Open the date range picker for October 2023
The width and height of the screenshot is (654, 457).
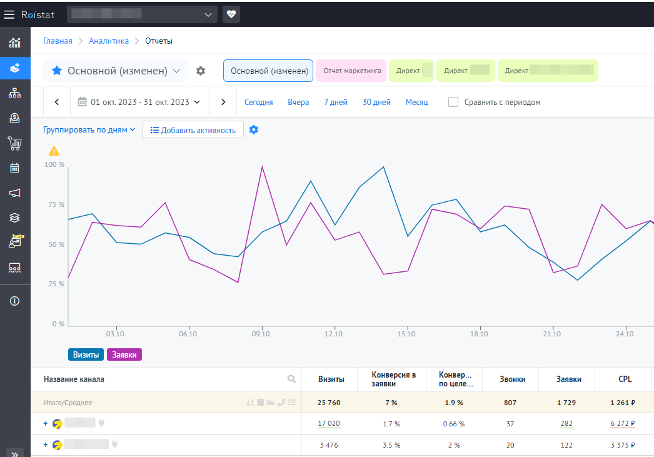coord(139,102)
